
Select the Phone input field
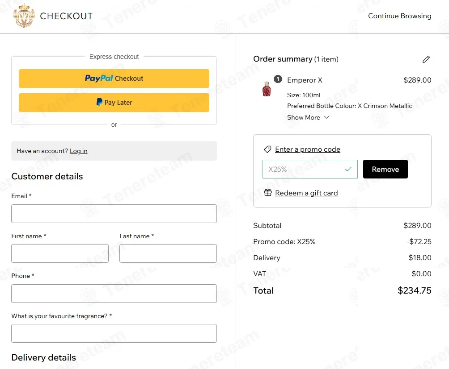(x=114, y=293)
